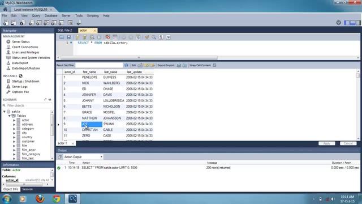
Task: Click the edit current row icon
Action: pos(140,65)
